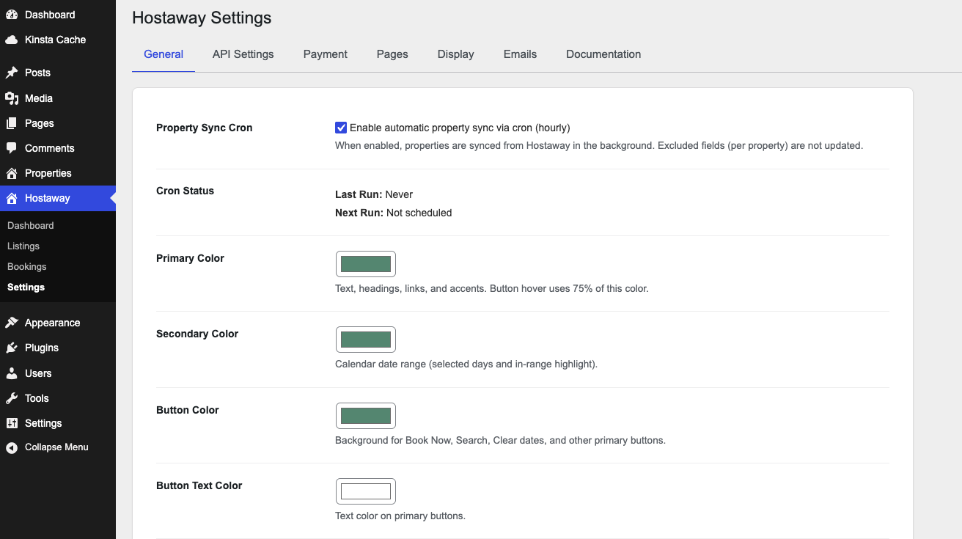Click the 'Last Run: Never' status text

click(374, 194)
